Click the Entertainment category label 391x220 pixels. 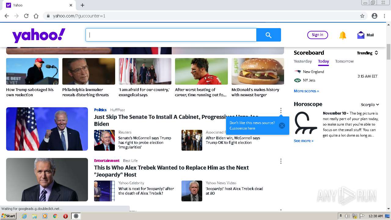[107, 160]
